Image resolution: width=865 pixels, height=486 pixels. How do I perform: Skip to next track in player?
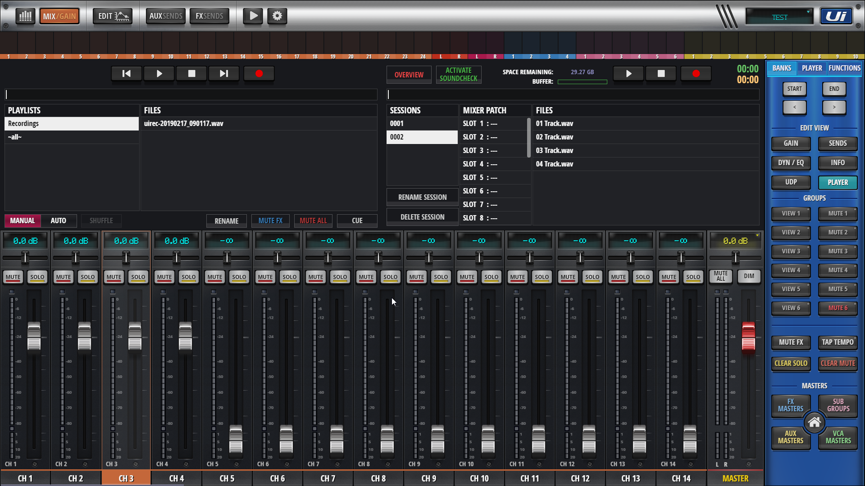click(224, 74)
